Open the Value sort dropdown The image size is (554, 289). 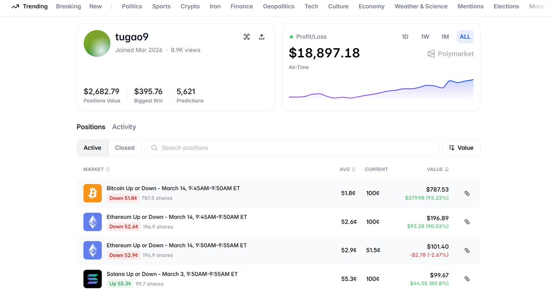461,148
